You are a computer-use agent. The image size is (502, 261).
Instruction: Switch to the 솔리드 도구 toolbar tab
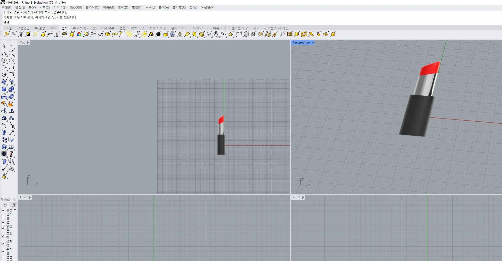click(179, 28)
